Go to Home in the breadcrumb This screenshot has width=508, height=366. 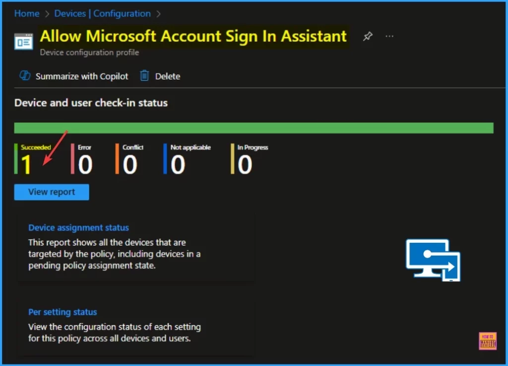(x=27, y=13)
